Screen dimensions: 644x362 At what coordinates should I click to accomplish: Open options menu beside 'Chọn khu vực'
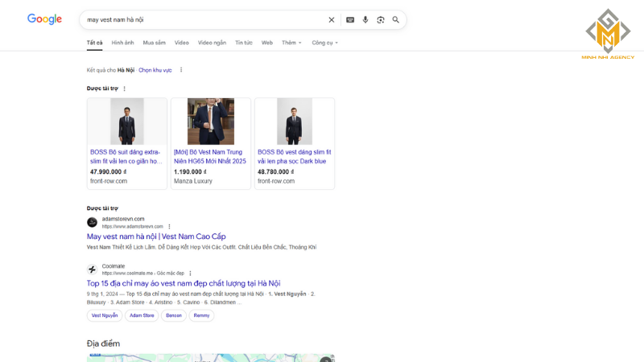(x=181, y=70)
